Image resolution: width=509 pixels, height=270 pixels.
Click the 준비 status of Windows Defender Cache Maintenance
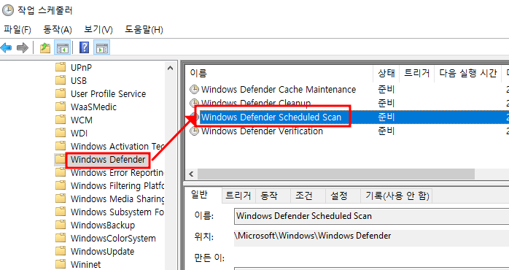(x=386, y=89)
